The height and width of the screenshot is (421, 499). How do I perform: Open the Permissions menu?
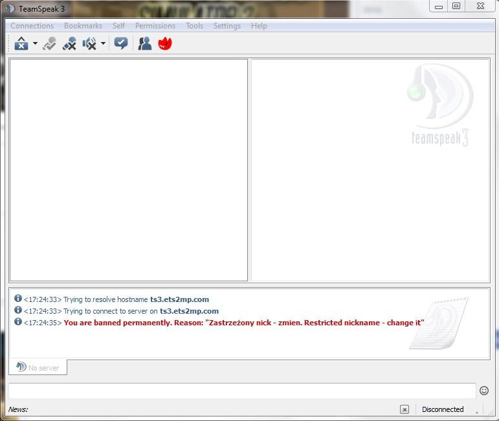(155, 26)
